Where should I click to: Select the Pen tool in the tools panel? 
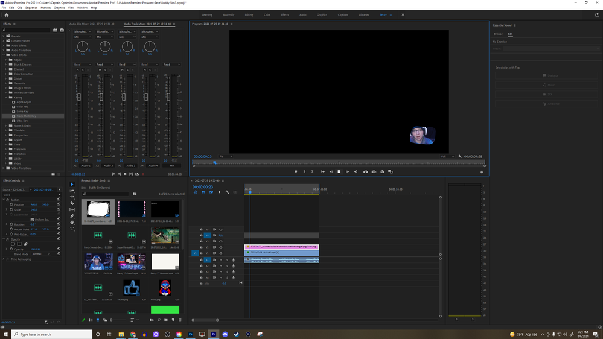[x=72, y=216]
